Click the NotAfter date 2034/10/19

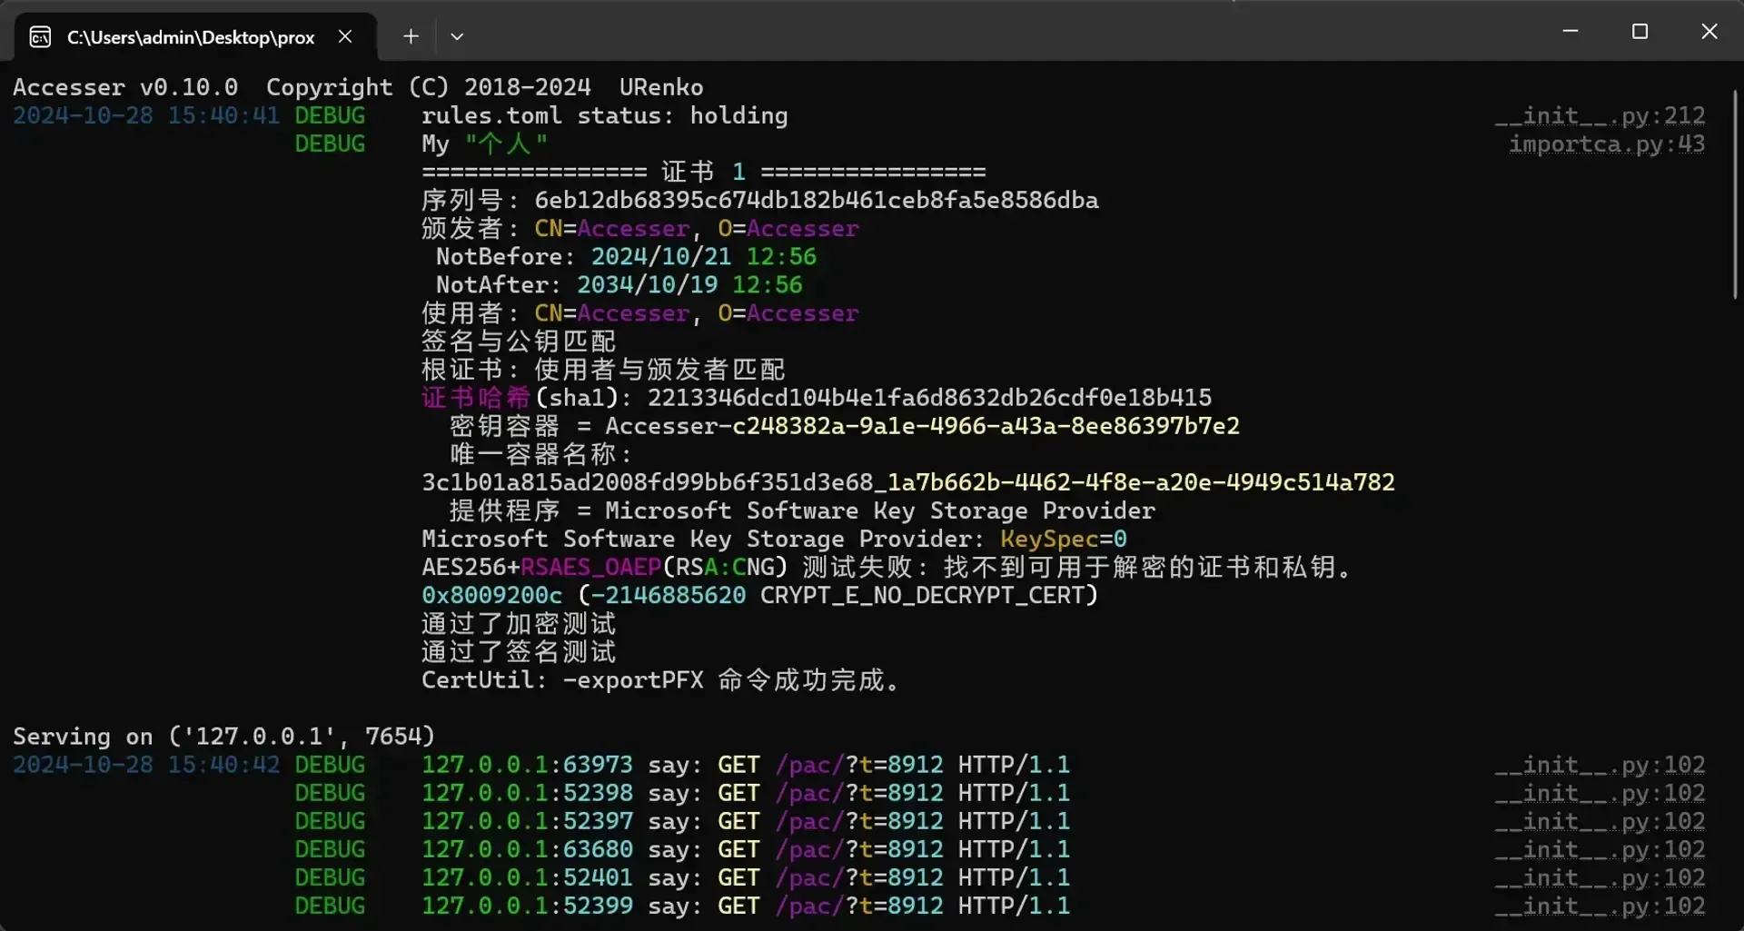coord(647,285)
